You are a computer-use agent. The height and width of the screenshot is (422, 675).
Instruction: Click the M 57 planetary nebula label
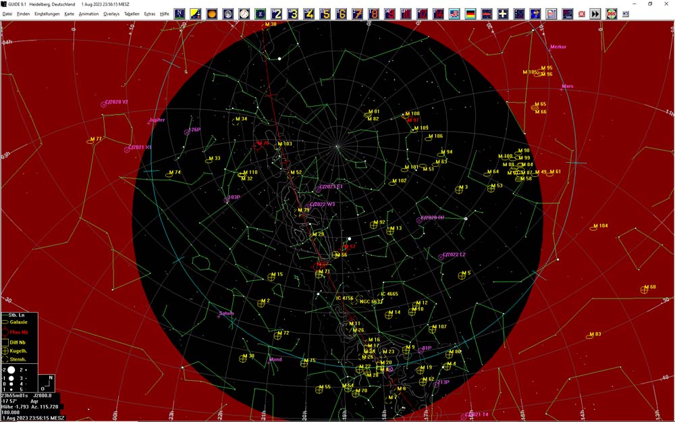[x=350, y=246]
